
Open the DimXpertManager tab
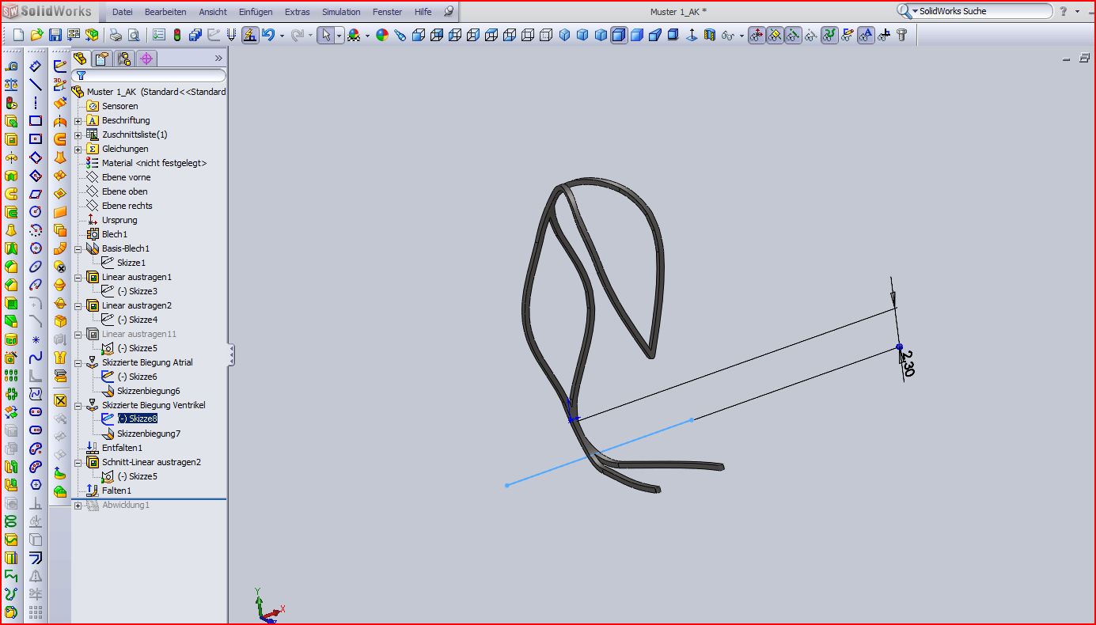click(146, 59)
